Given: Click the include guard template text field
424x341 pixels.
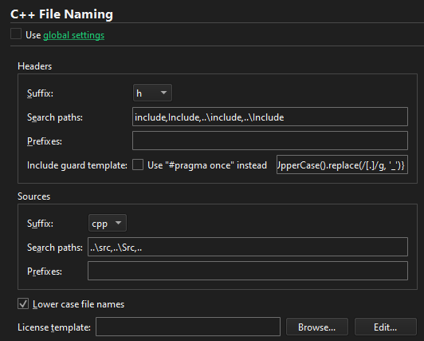Looking at the screenshot, I should click(342, 165).
